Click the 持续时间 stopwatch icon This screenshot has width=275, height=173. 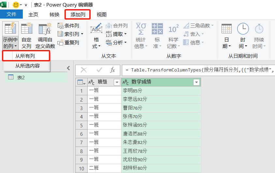click(259, 29)
